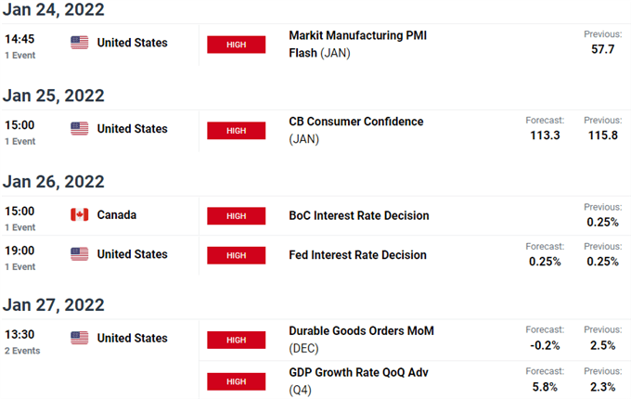Click the US flag in Fed Interest Rate row
Viewport: 631px width, 399px height.
click(x=80, y=254)
